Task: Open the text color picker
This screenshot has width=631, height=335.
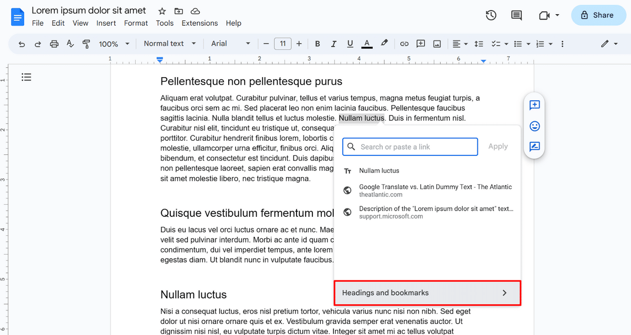Action: (x=367, y=44)
